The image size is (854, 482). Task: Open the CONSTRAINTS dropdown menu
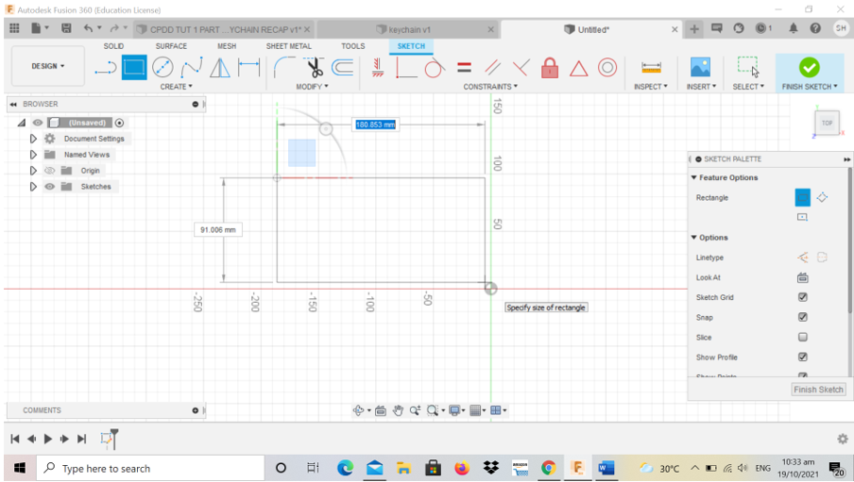click(x=490, y=87)
